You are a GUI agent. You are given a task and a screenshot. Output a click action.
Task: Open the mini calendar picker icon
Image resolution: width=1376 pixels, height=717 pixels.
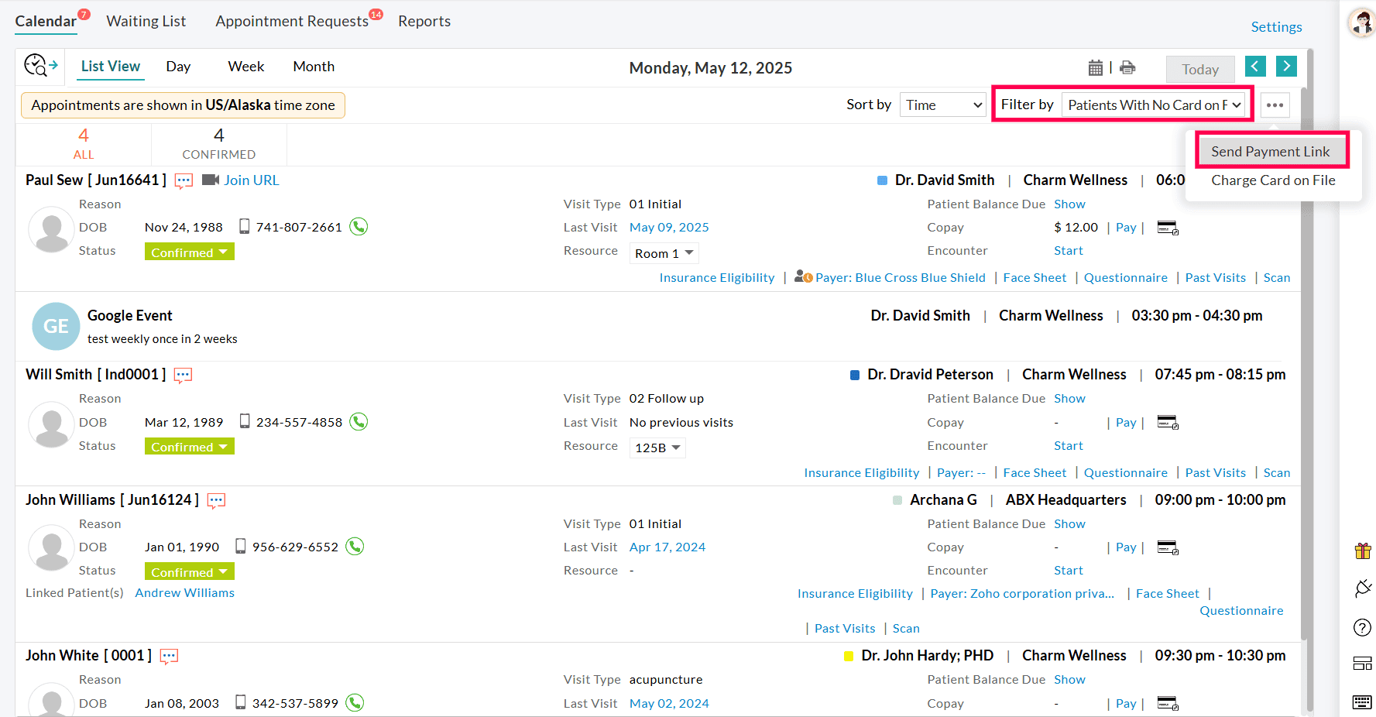[1096, 67]
